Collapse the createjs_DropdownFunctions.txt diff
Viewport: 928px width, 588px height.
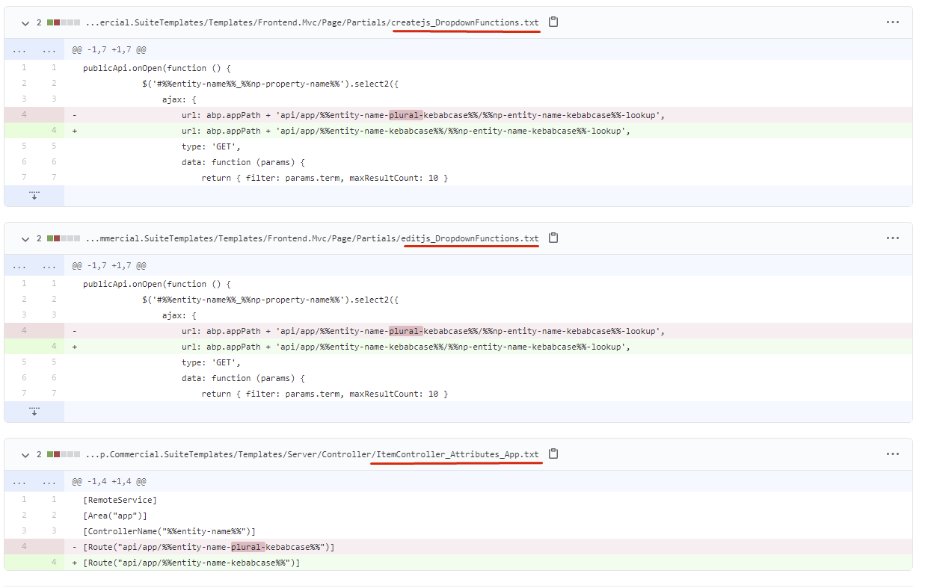point(26,23)
